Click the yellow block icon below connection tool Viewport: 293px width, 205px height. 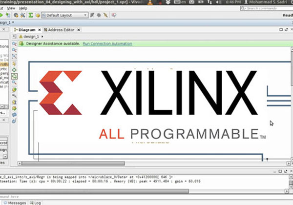(14, 102)
